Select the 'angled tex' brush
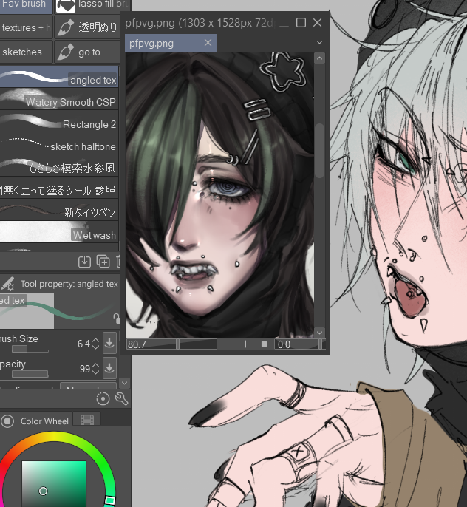Viewport: 467px width, 507px height. [x=59, y=77]
